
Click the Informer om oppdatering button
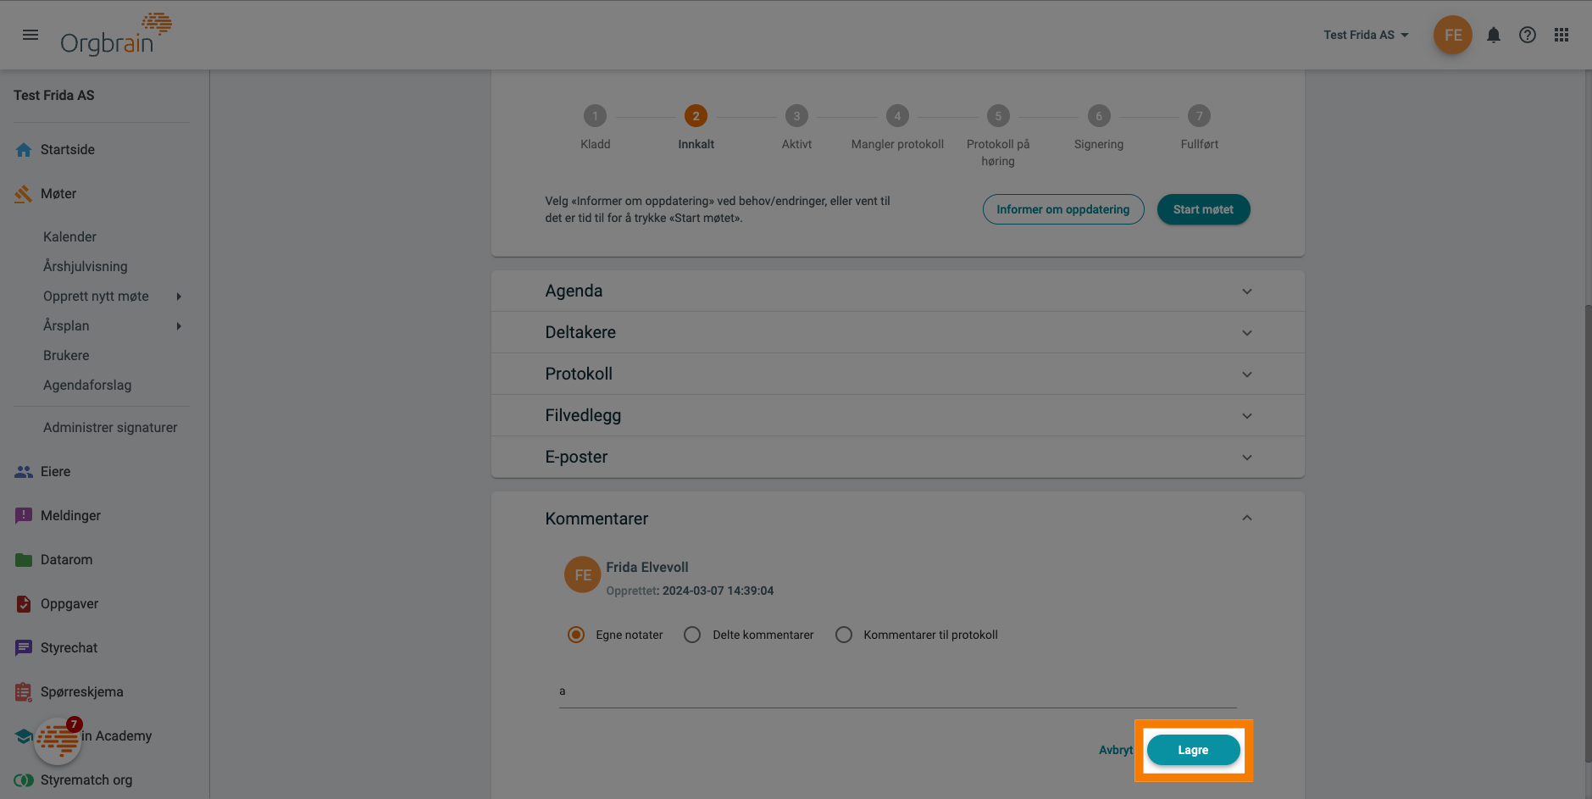point(1063,209)
